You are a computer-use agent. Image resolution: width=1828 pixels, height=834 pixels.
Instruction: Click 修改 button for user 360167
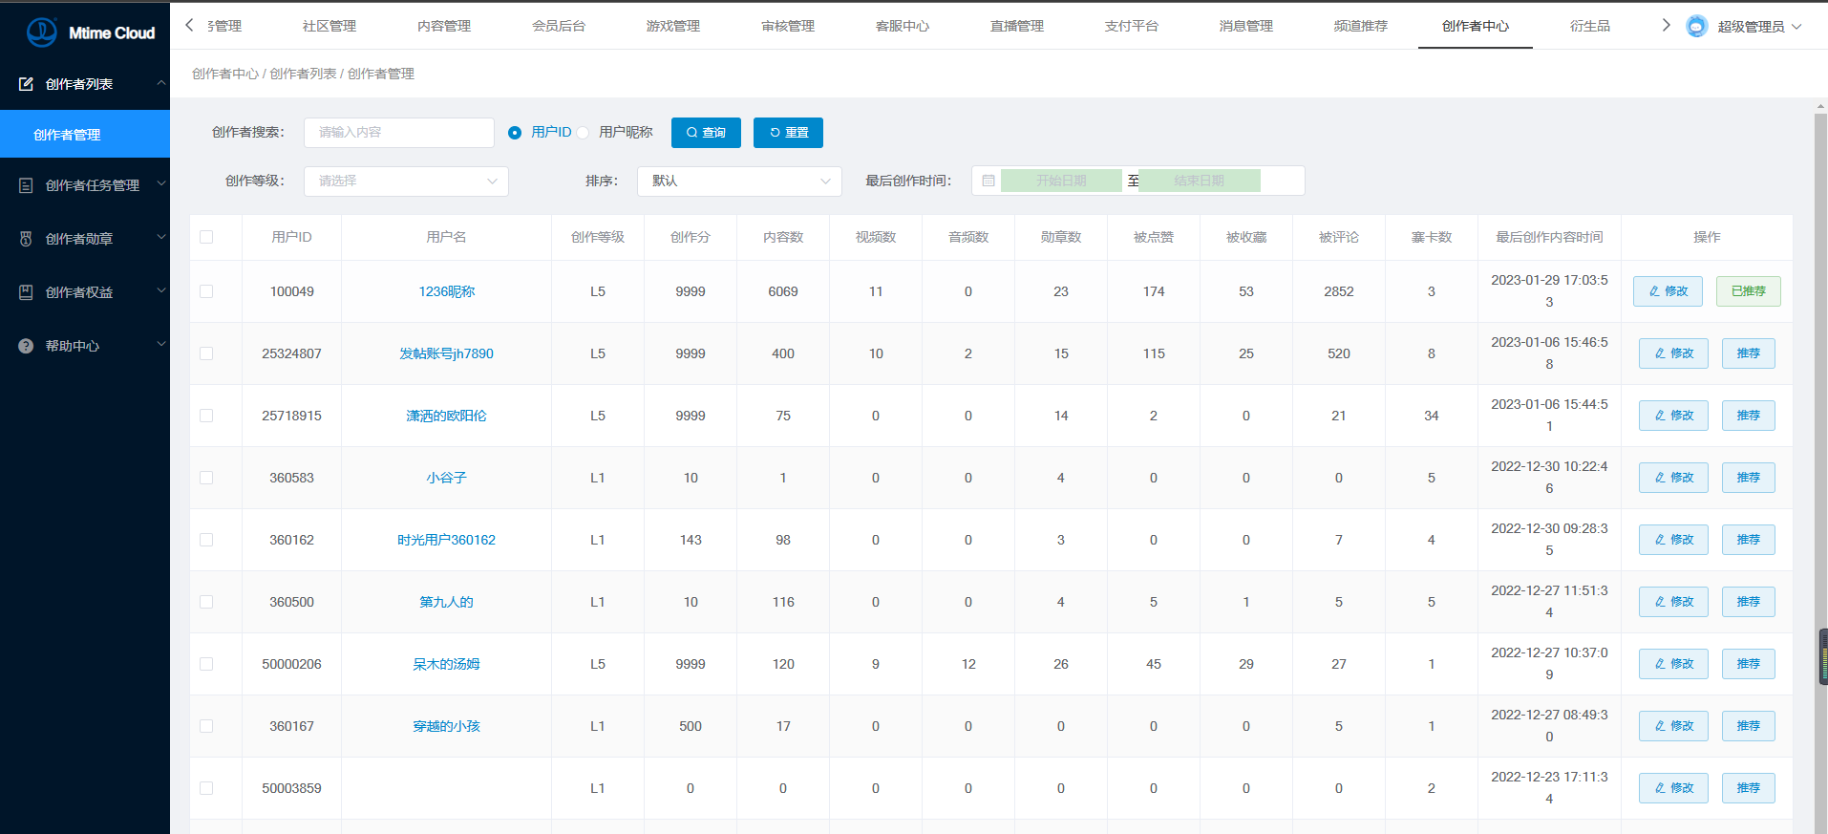click(1673, 726)
